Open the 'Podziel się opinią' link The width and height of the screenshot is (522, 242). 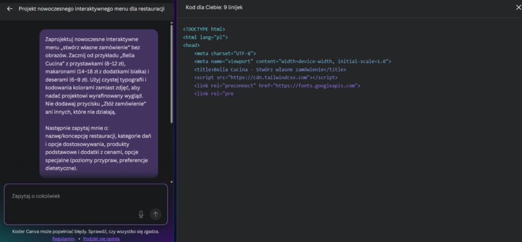pos(101,238)
